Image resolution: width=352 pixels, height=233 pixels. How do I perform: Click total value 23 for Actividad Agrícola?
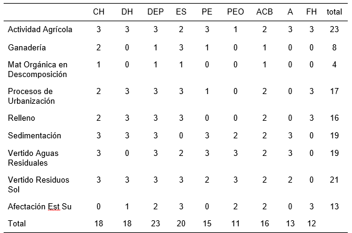coord(334,30)
